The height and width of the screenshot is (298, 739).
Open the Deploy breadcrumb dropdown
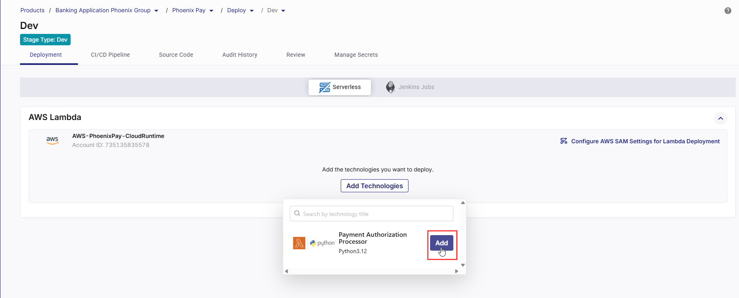[x=252, y=11]
